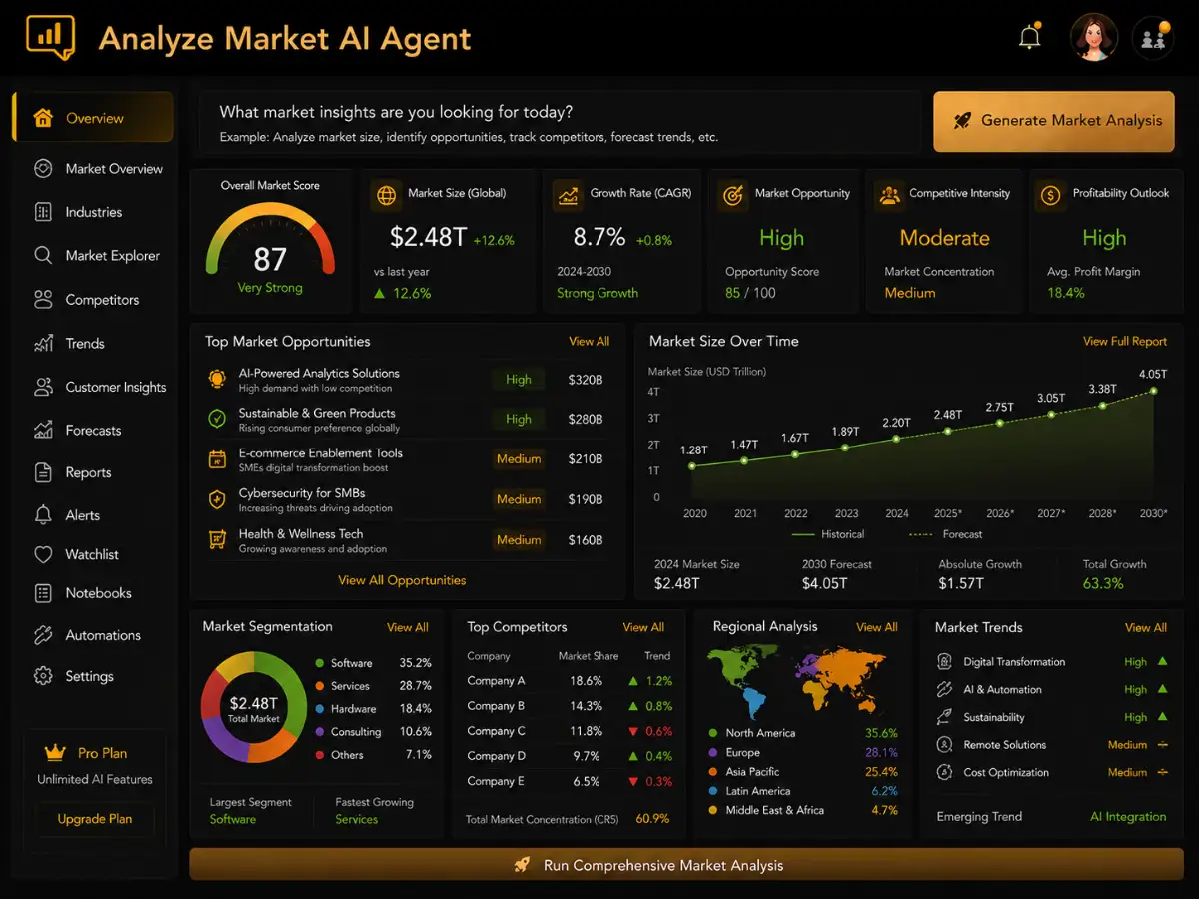1199x899 pixels.
Task: Click the AI & Automation trend icon
Action: [x=945, y=690]
